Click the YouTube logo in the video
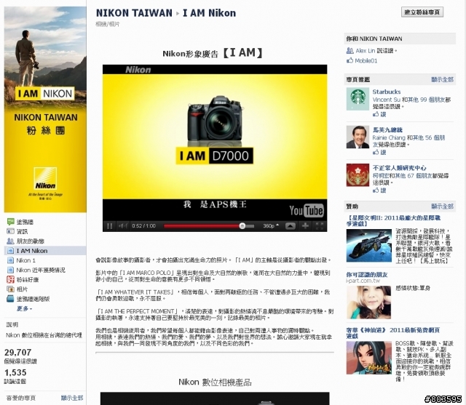The height and width of the screenshot is (405, 466). click(306, 210)
